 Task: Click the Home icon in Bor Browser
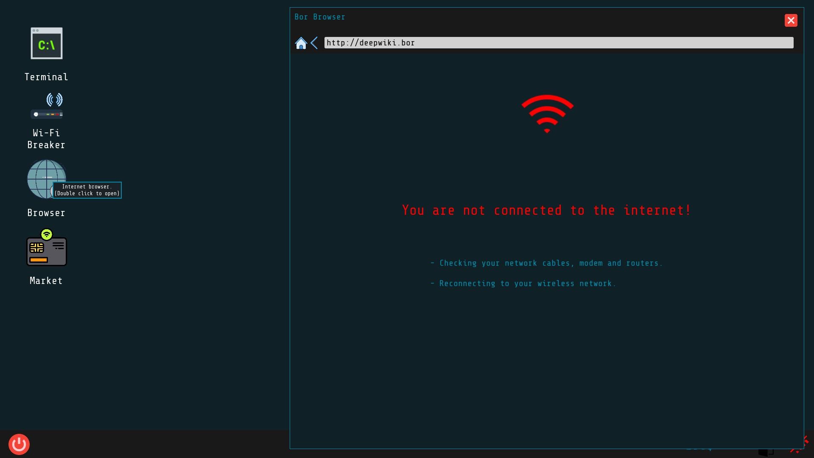[301, 43]
